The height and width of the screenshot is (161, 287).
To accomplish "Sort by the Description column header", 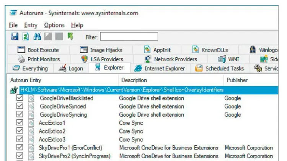I will 171,80.
